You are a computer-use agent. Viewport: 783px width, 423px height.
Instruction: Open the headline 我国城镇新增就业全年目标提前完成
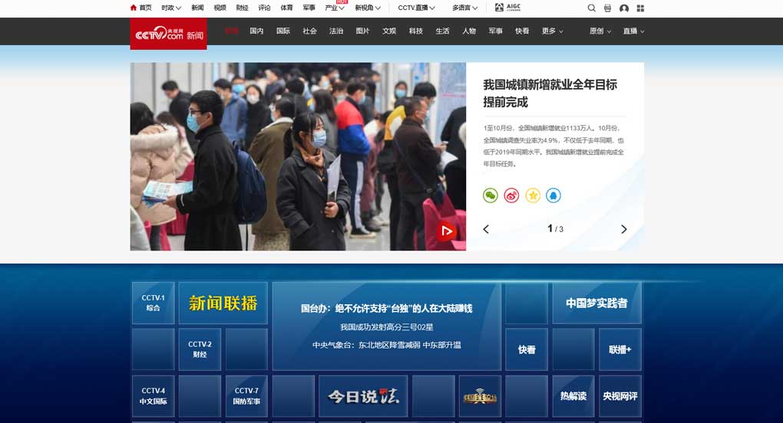coord(550,93)
